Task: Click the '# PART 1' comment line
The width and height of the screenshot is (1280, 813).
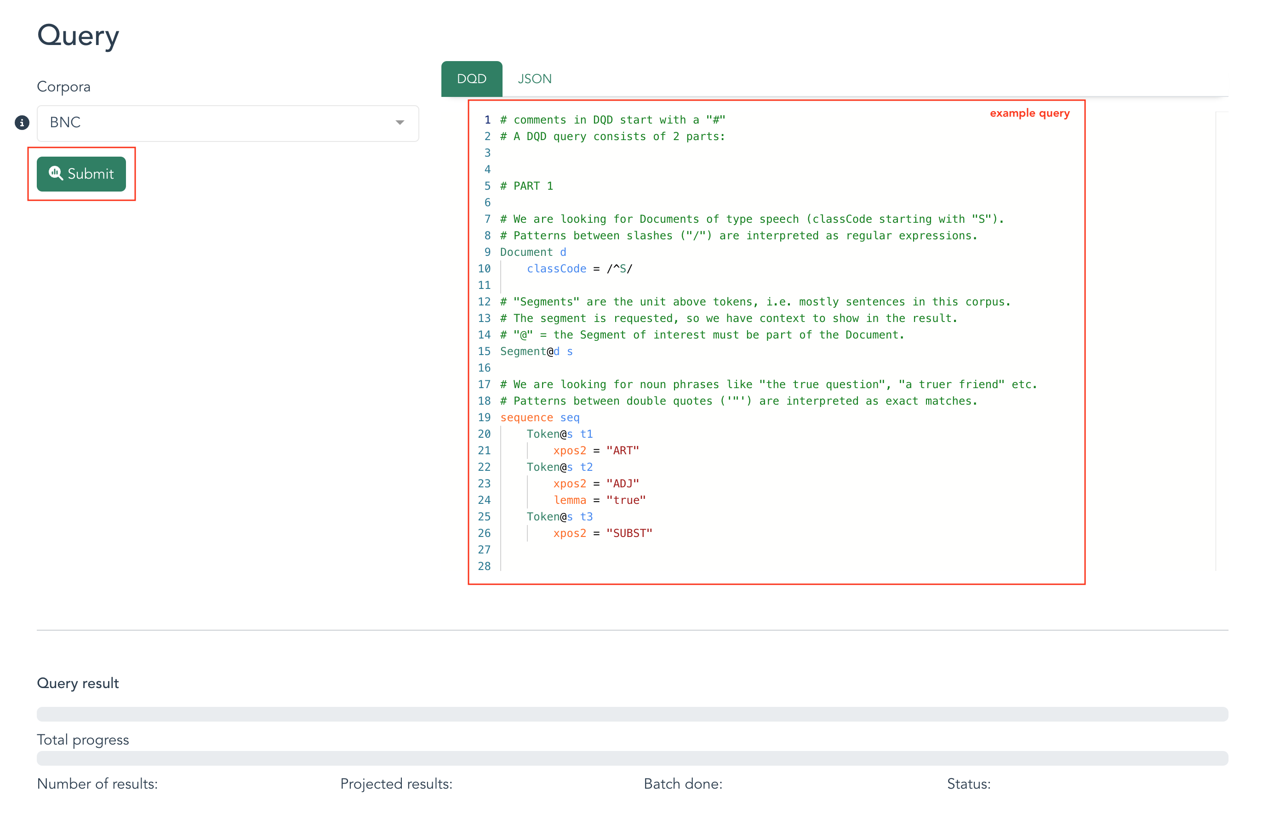Action: coord(526,186)
